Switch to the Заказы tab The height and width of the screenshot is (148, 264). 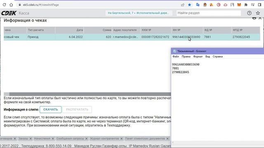[x=23, y=139]
